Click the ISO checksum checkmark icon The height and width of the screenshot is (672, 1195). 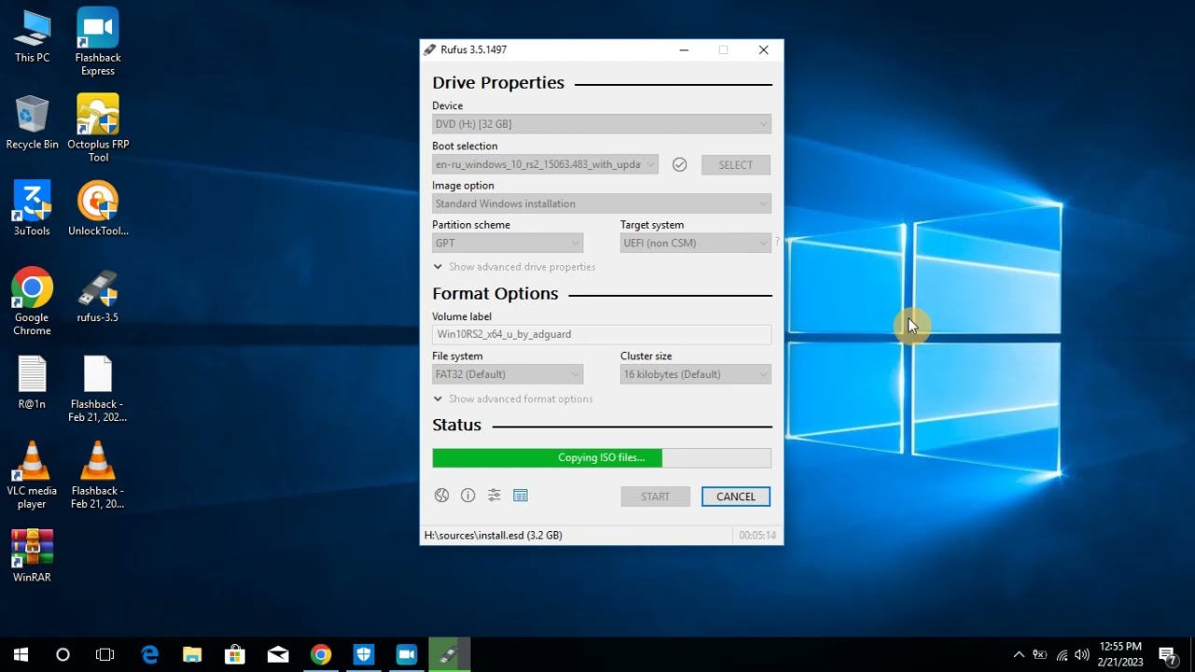pyautogui.click(x=680, y=164)
